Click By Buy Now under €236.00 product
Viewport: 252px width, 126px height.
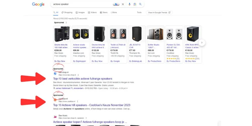(60, 61)
